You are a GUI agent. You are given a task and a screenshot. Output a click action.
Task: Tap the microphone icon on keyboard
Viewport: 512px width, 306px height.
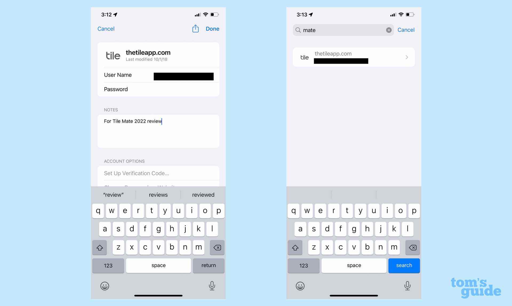coord(212,285)
